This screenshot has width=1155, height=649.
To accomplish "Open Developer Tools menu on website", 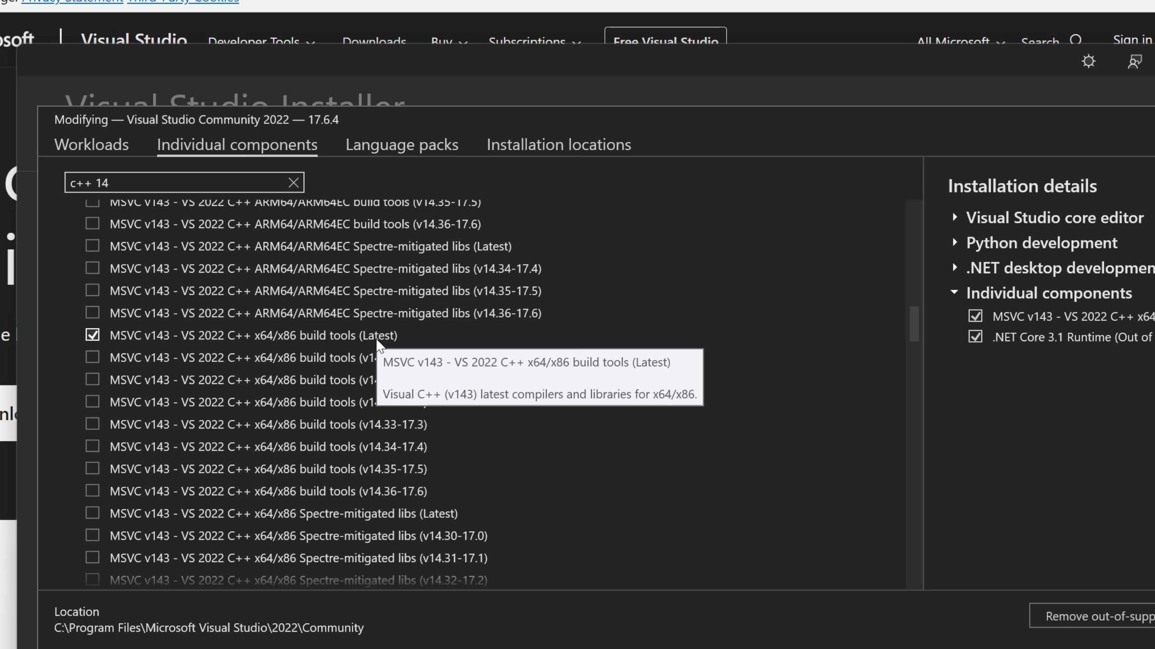I will (262, 41).
